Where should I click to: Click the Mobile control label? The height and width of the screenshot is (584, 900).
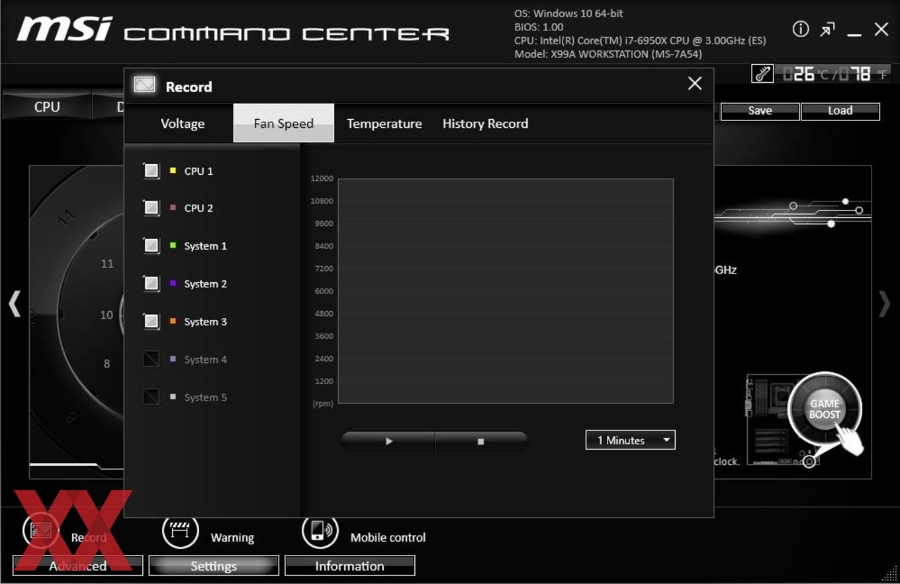388,538
